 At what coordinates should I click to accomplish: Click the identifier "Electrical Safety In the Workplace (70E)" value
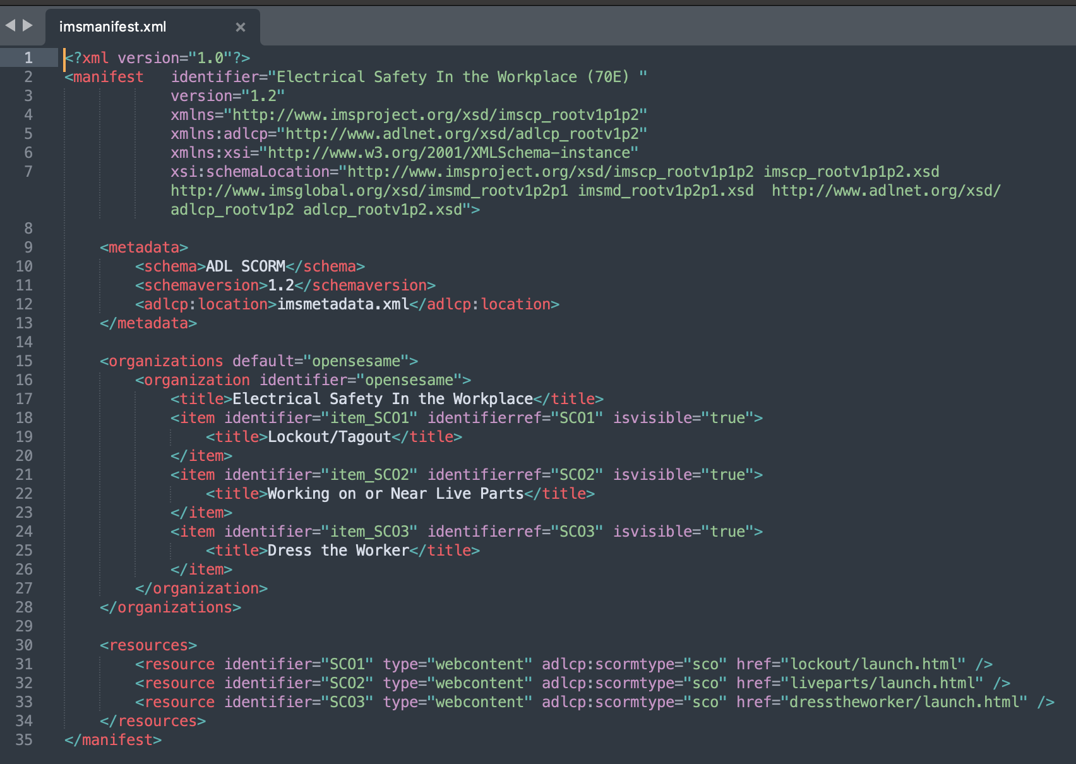458,77
